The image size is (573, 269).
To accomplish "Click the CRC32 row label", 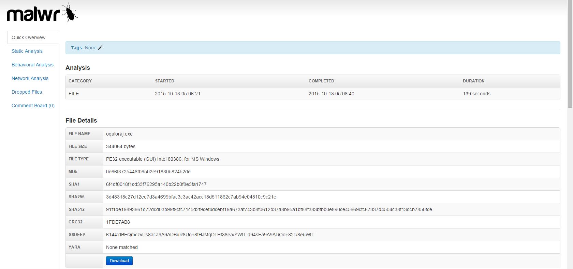I will (76, 222).
